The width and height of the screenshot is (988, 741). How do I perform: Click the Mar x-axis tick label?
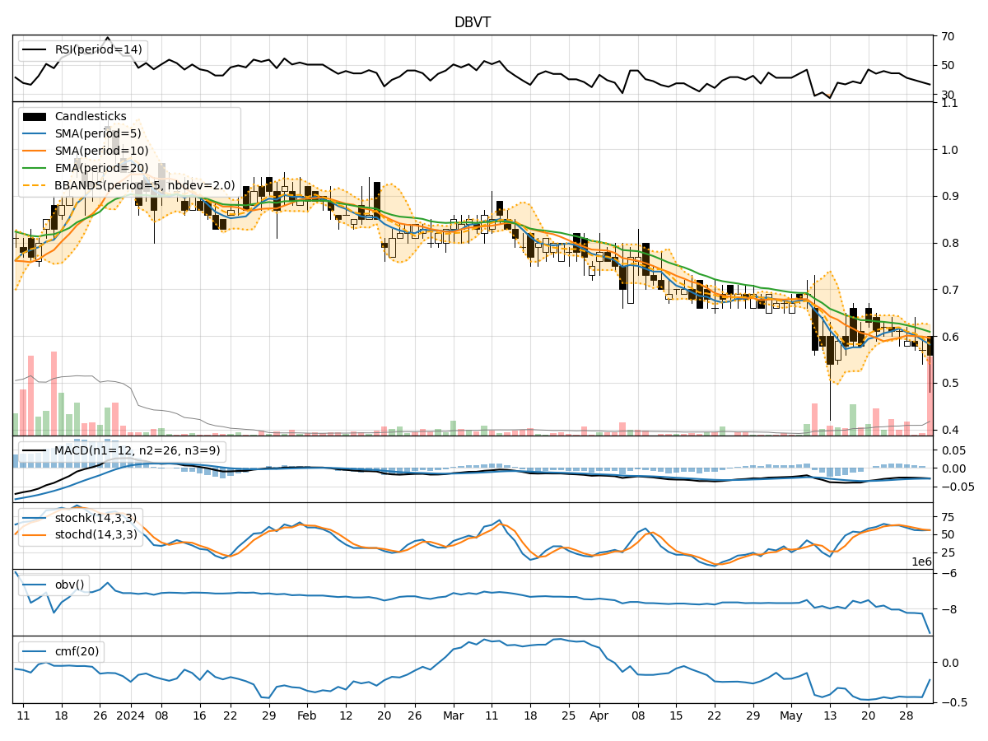tap(452, 716)
